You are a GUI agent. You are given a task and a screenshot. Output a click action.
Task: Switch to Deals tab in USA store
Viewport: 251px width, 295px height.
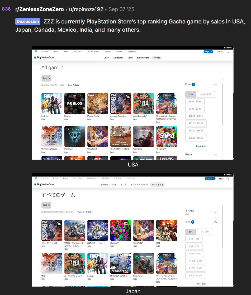click(x=130, y=58)
